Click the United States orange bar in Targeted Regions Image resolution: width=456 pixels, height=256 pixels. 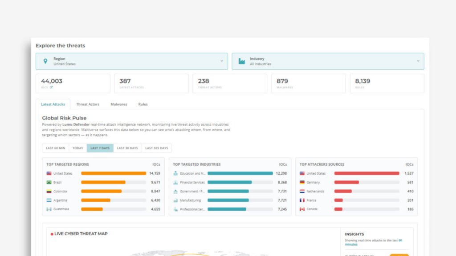[114, 173]
